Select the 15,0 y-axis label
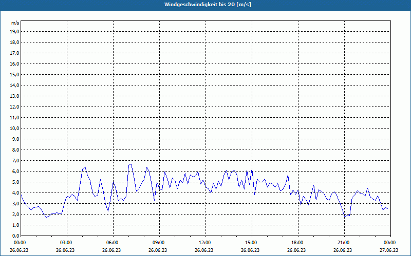411x256 pixels. pos(15,74)
